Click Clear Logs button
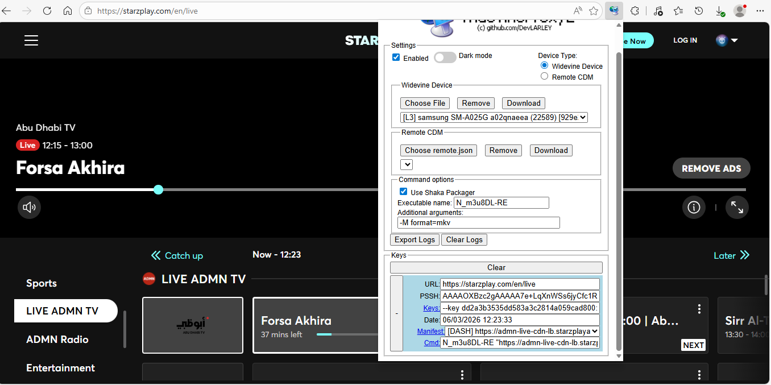This screenshot has width=771, height=385. (465, 239)
